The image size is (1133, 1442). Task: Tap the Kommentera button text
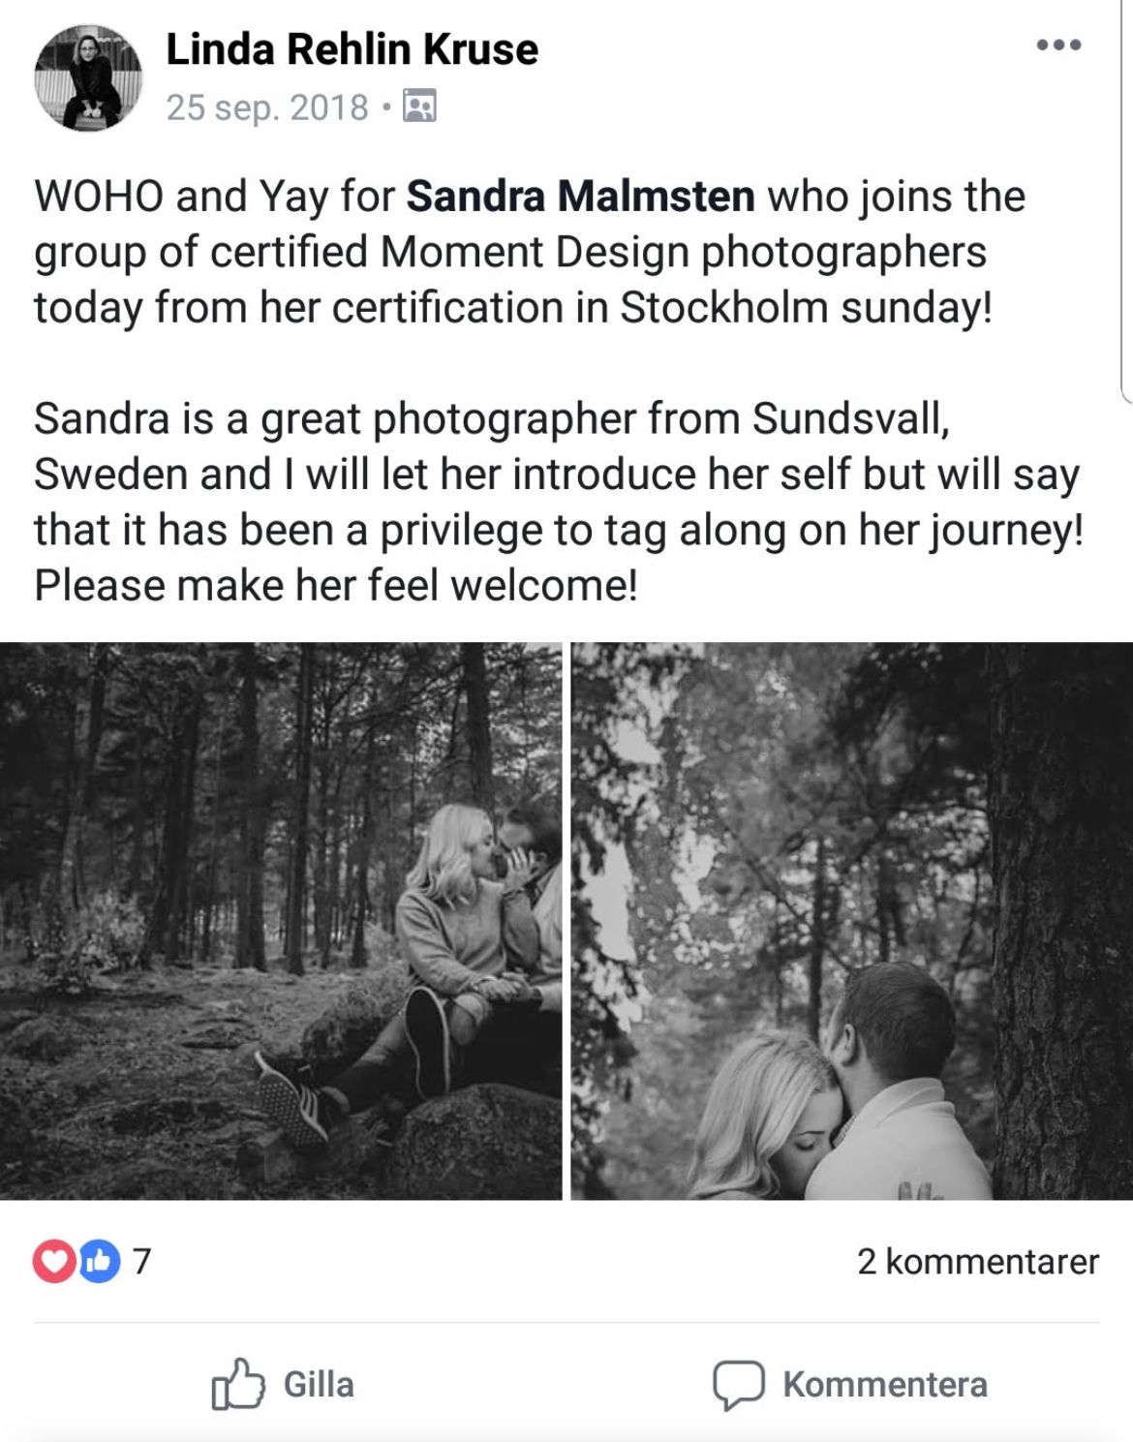[885, 1385]
